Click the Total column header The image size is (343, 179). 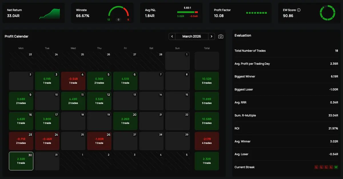point(207,48)
